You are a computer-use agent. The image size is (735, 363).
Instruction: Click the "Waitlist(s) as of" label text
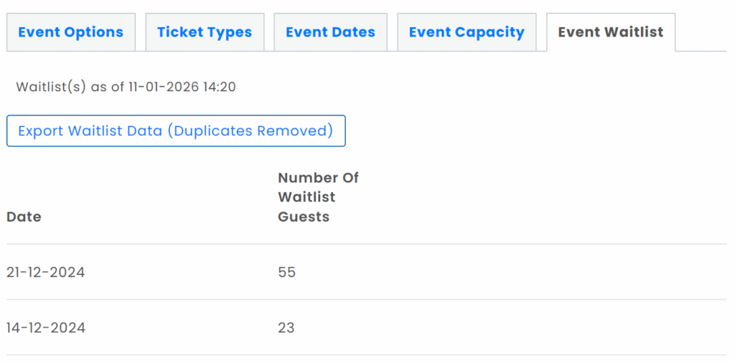tap(70, 88)
